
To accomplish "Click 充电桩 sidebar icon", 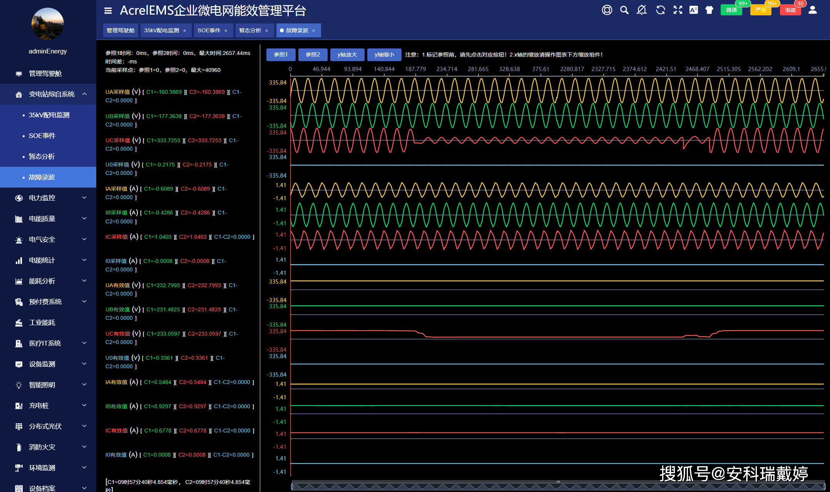I will point(19,406).
